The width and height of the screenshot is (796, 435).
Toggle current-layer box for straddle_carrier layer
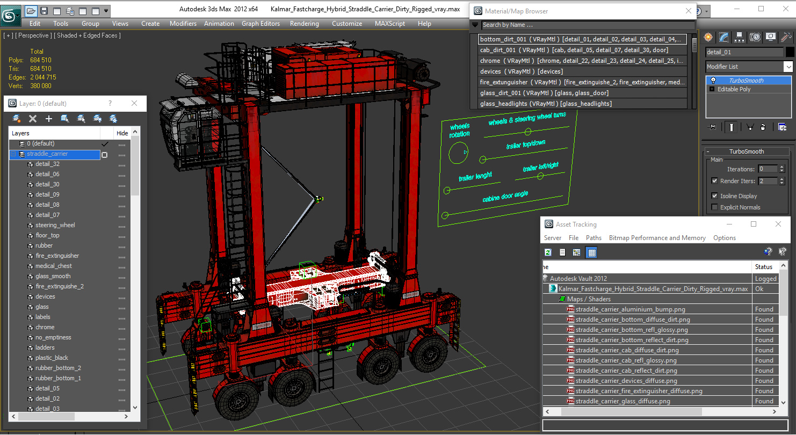coord(105,155)
